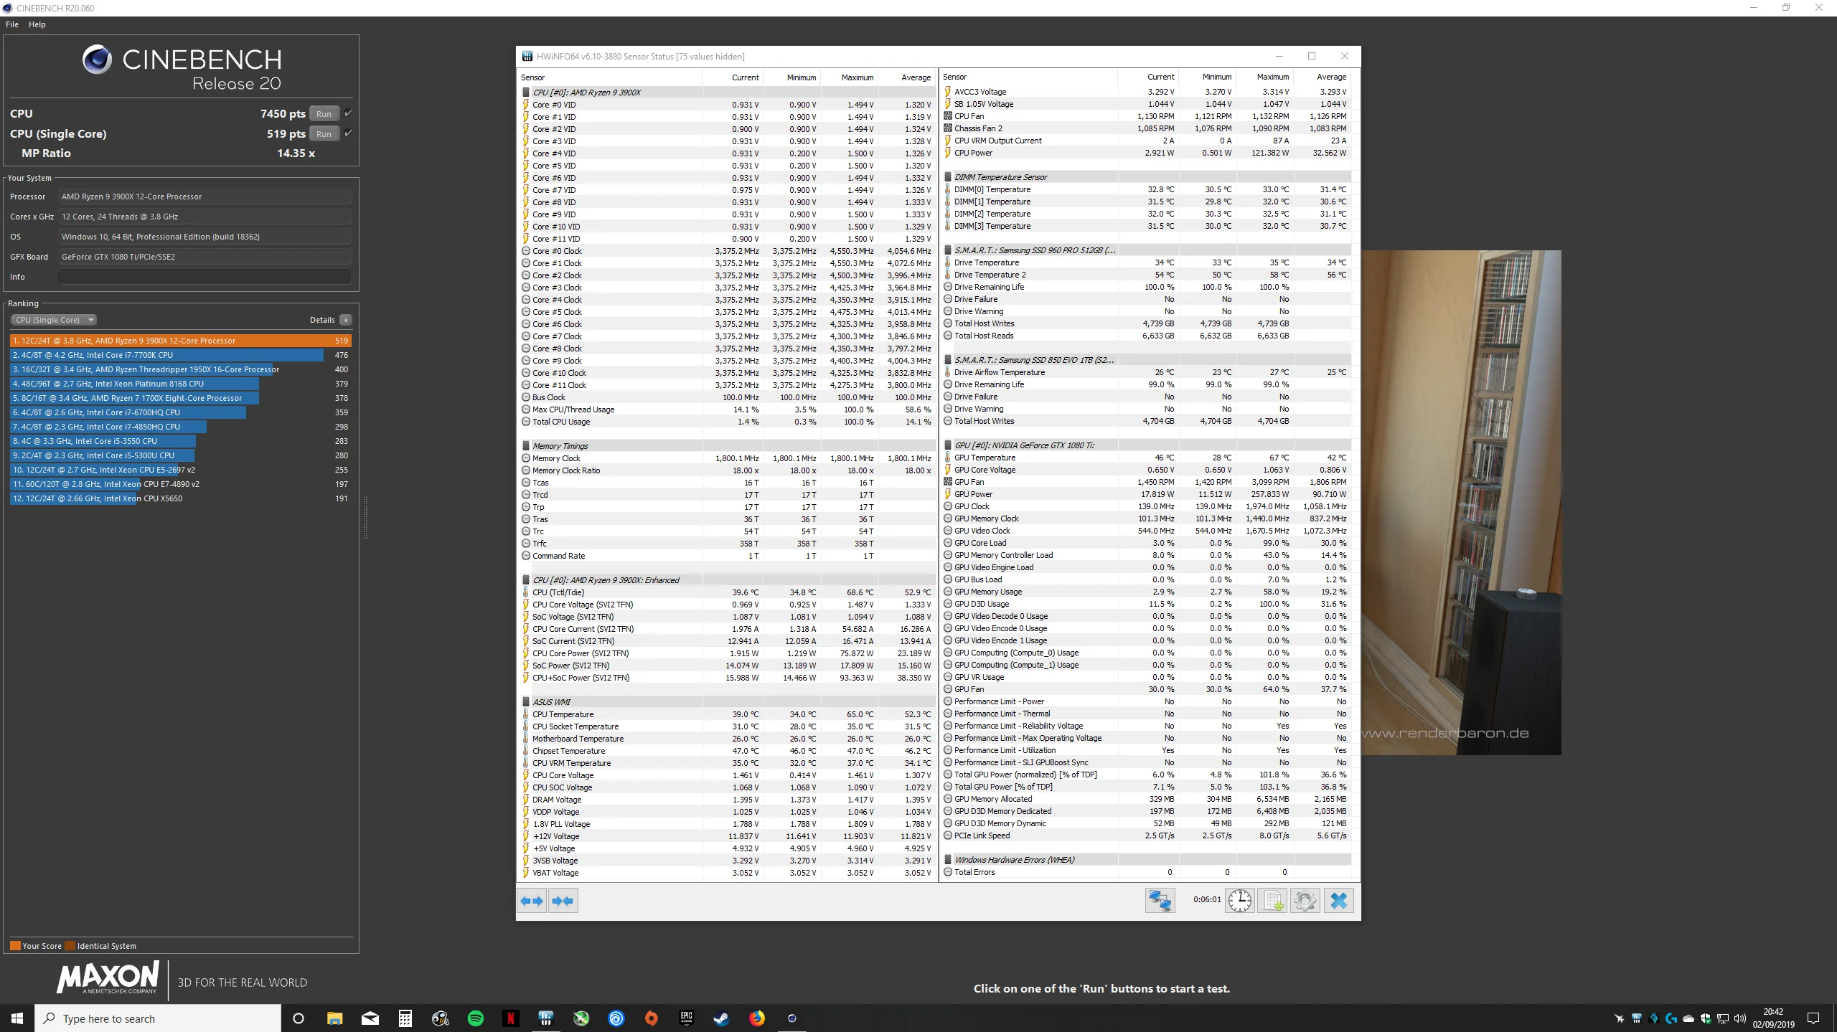Toggle checkbox next to CPU Single Core Run
The image size is (1837, 1032).
click(x=348, y=133)
